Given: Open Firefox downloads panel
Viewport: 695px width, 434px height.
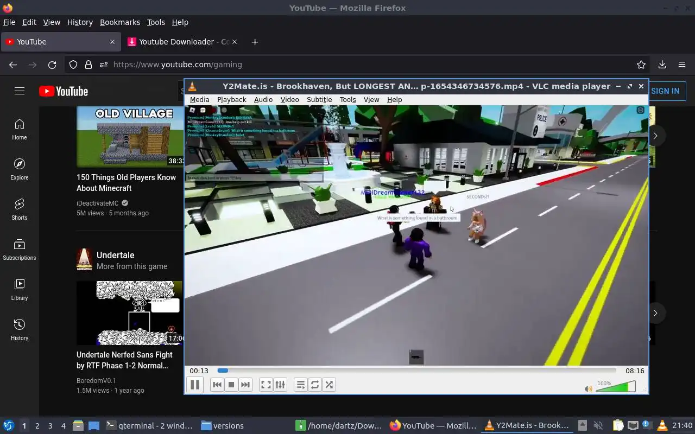Looking at the screenshot, I should point(662,65).
